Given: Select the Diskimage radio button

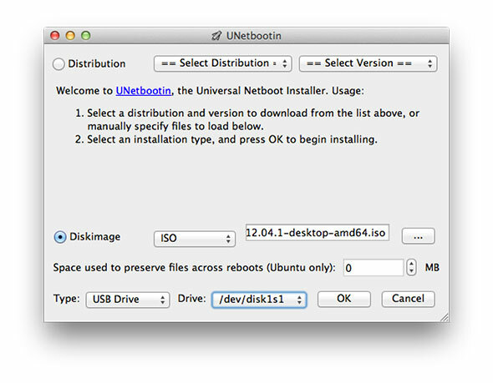Looking at the screenshot, I should (60, 237).
